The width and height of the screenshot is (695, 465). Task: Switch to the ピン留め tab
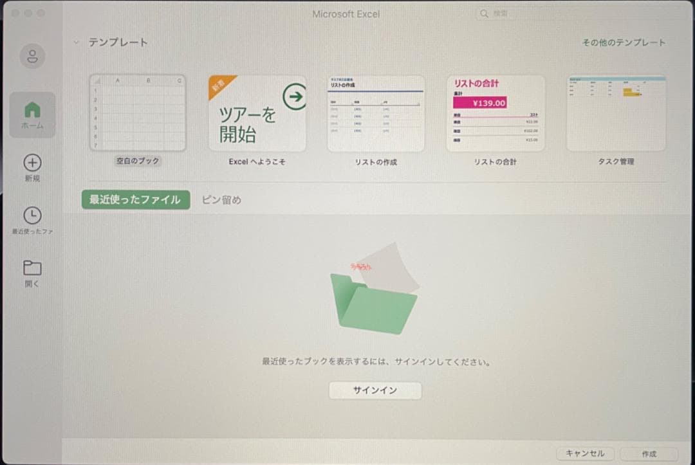pos(221,200)
